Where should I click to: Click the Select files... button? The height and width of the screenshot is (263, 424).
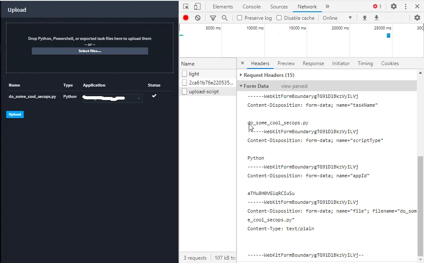(90, 51)
